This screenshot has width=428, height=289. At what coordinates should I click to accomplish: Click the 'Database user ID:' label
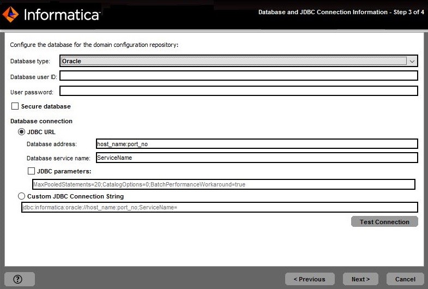coord(34,77)
